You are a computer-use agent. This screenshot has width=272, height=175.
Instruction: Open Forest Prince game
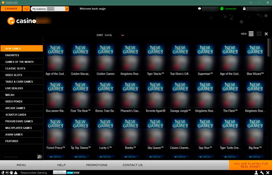tap(55, 134)
